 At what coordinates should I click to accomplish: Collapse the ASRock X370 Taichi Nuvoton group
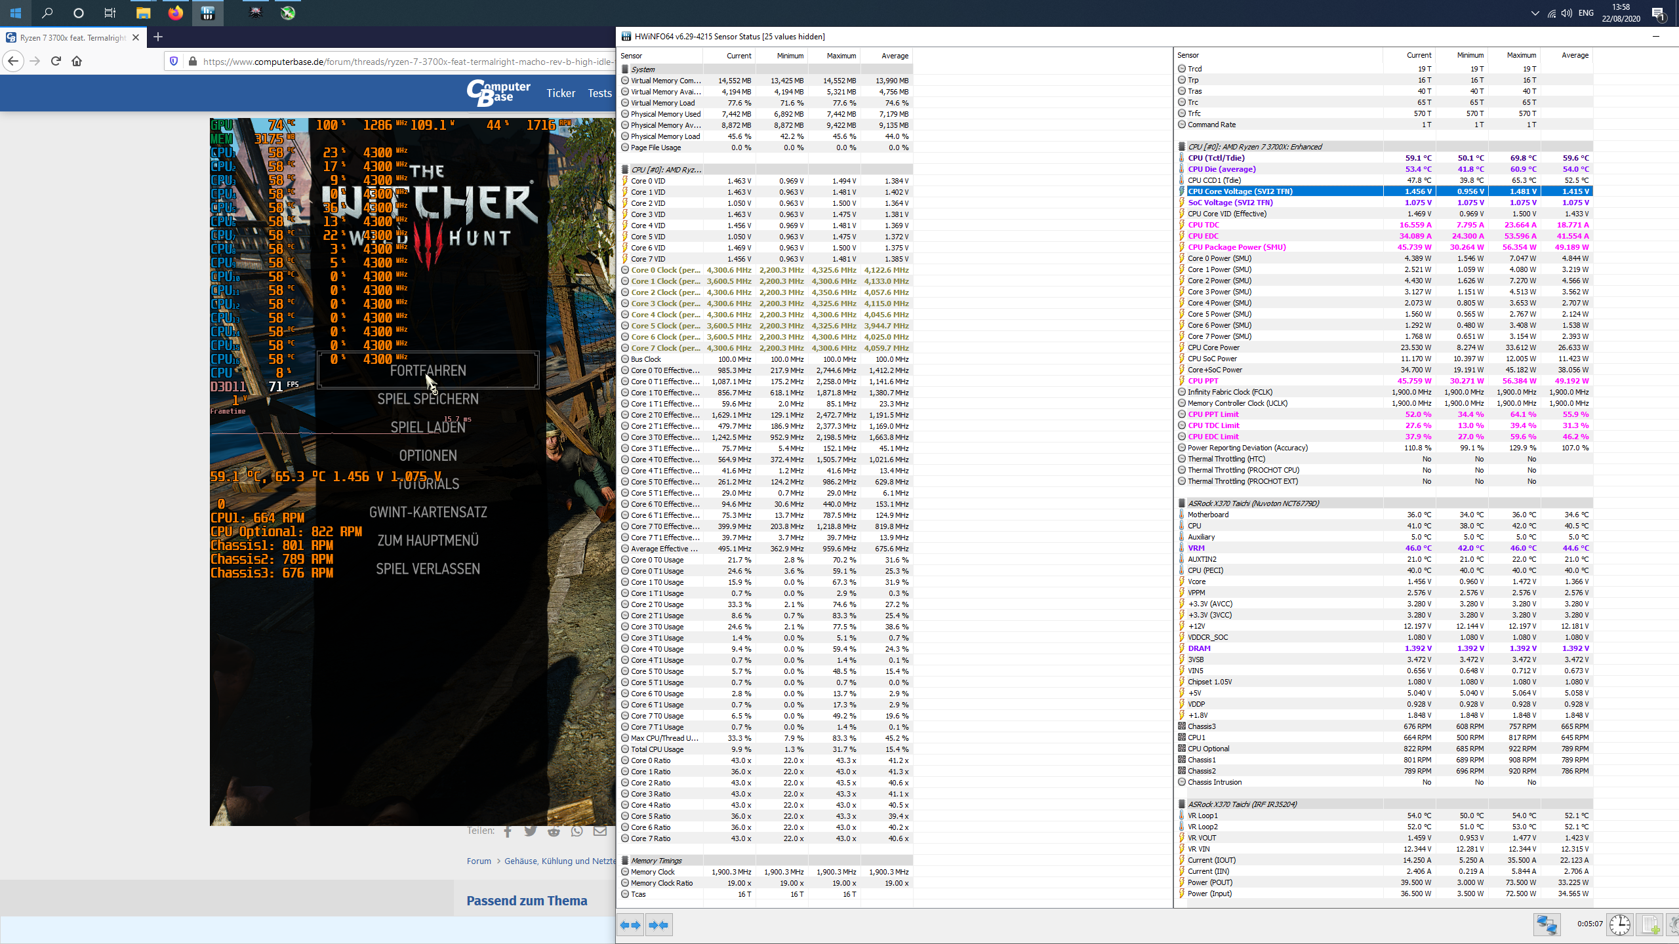[x=1252, y=503]
